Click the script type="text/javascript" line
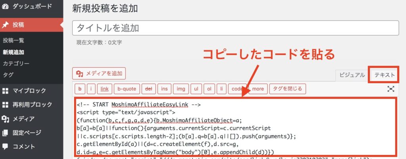 click(x=126, y=112)
